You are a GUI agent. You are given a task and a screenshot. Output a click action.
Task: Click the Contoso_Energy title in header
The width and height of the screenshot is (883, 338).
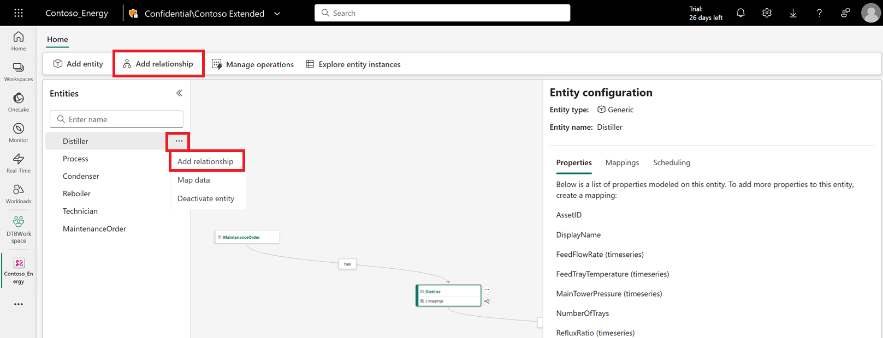[76, 13]
